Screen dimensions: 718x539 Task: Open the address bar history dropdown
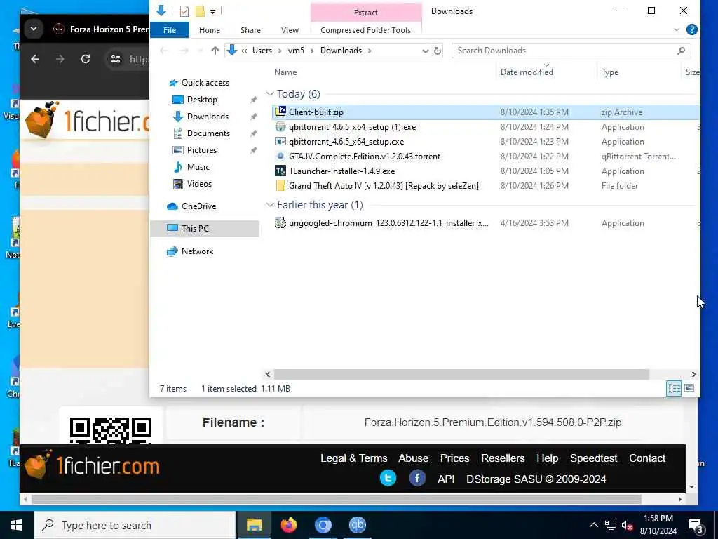[425, 51]
